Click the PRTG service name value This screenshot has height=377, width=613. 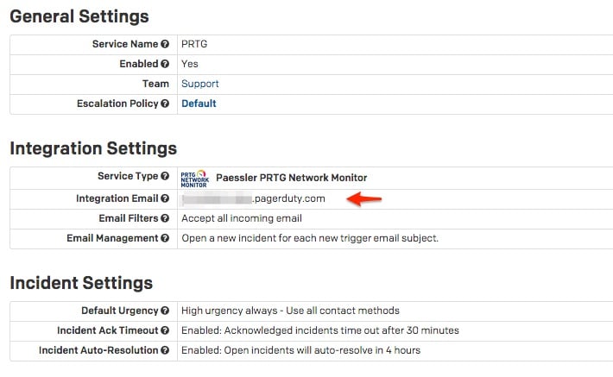[194, 44]
